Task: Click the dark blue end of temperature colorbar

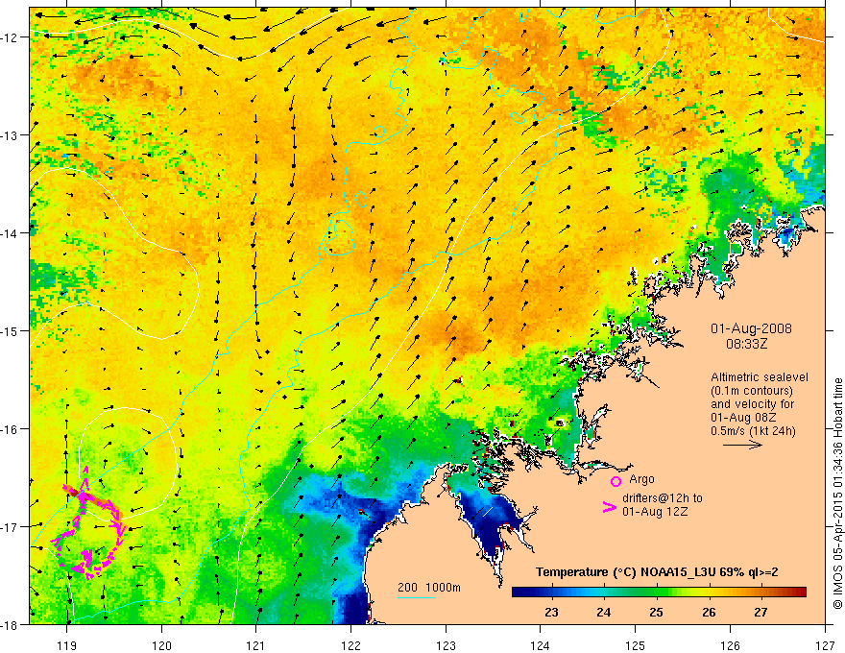Action: 520,593
